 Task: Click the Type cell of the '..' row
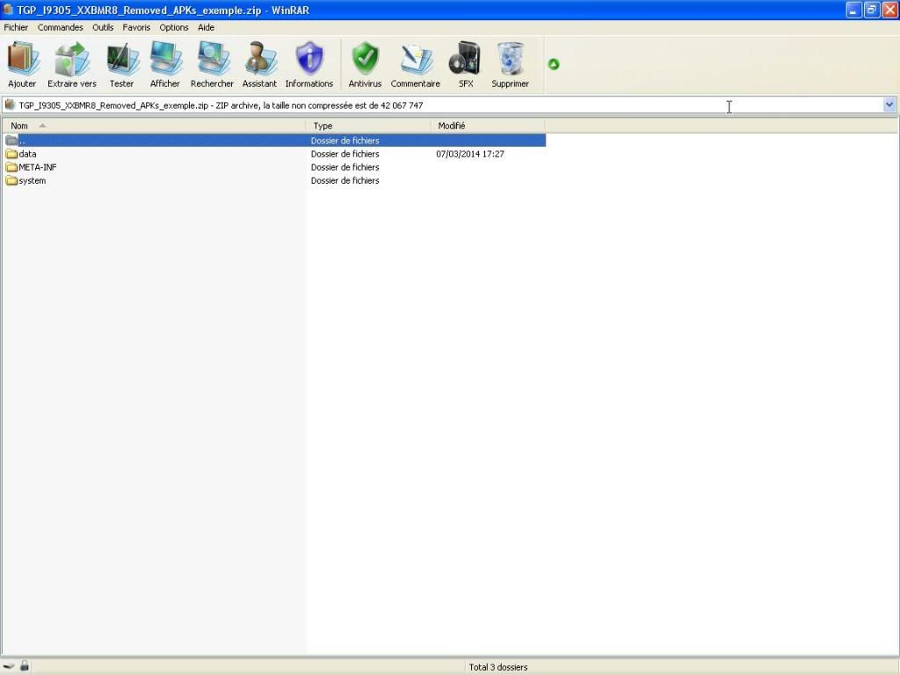(345, 141)
